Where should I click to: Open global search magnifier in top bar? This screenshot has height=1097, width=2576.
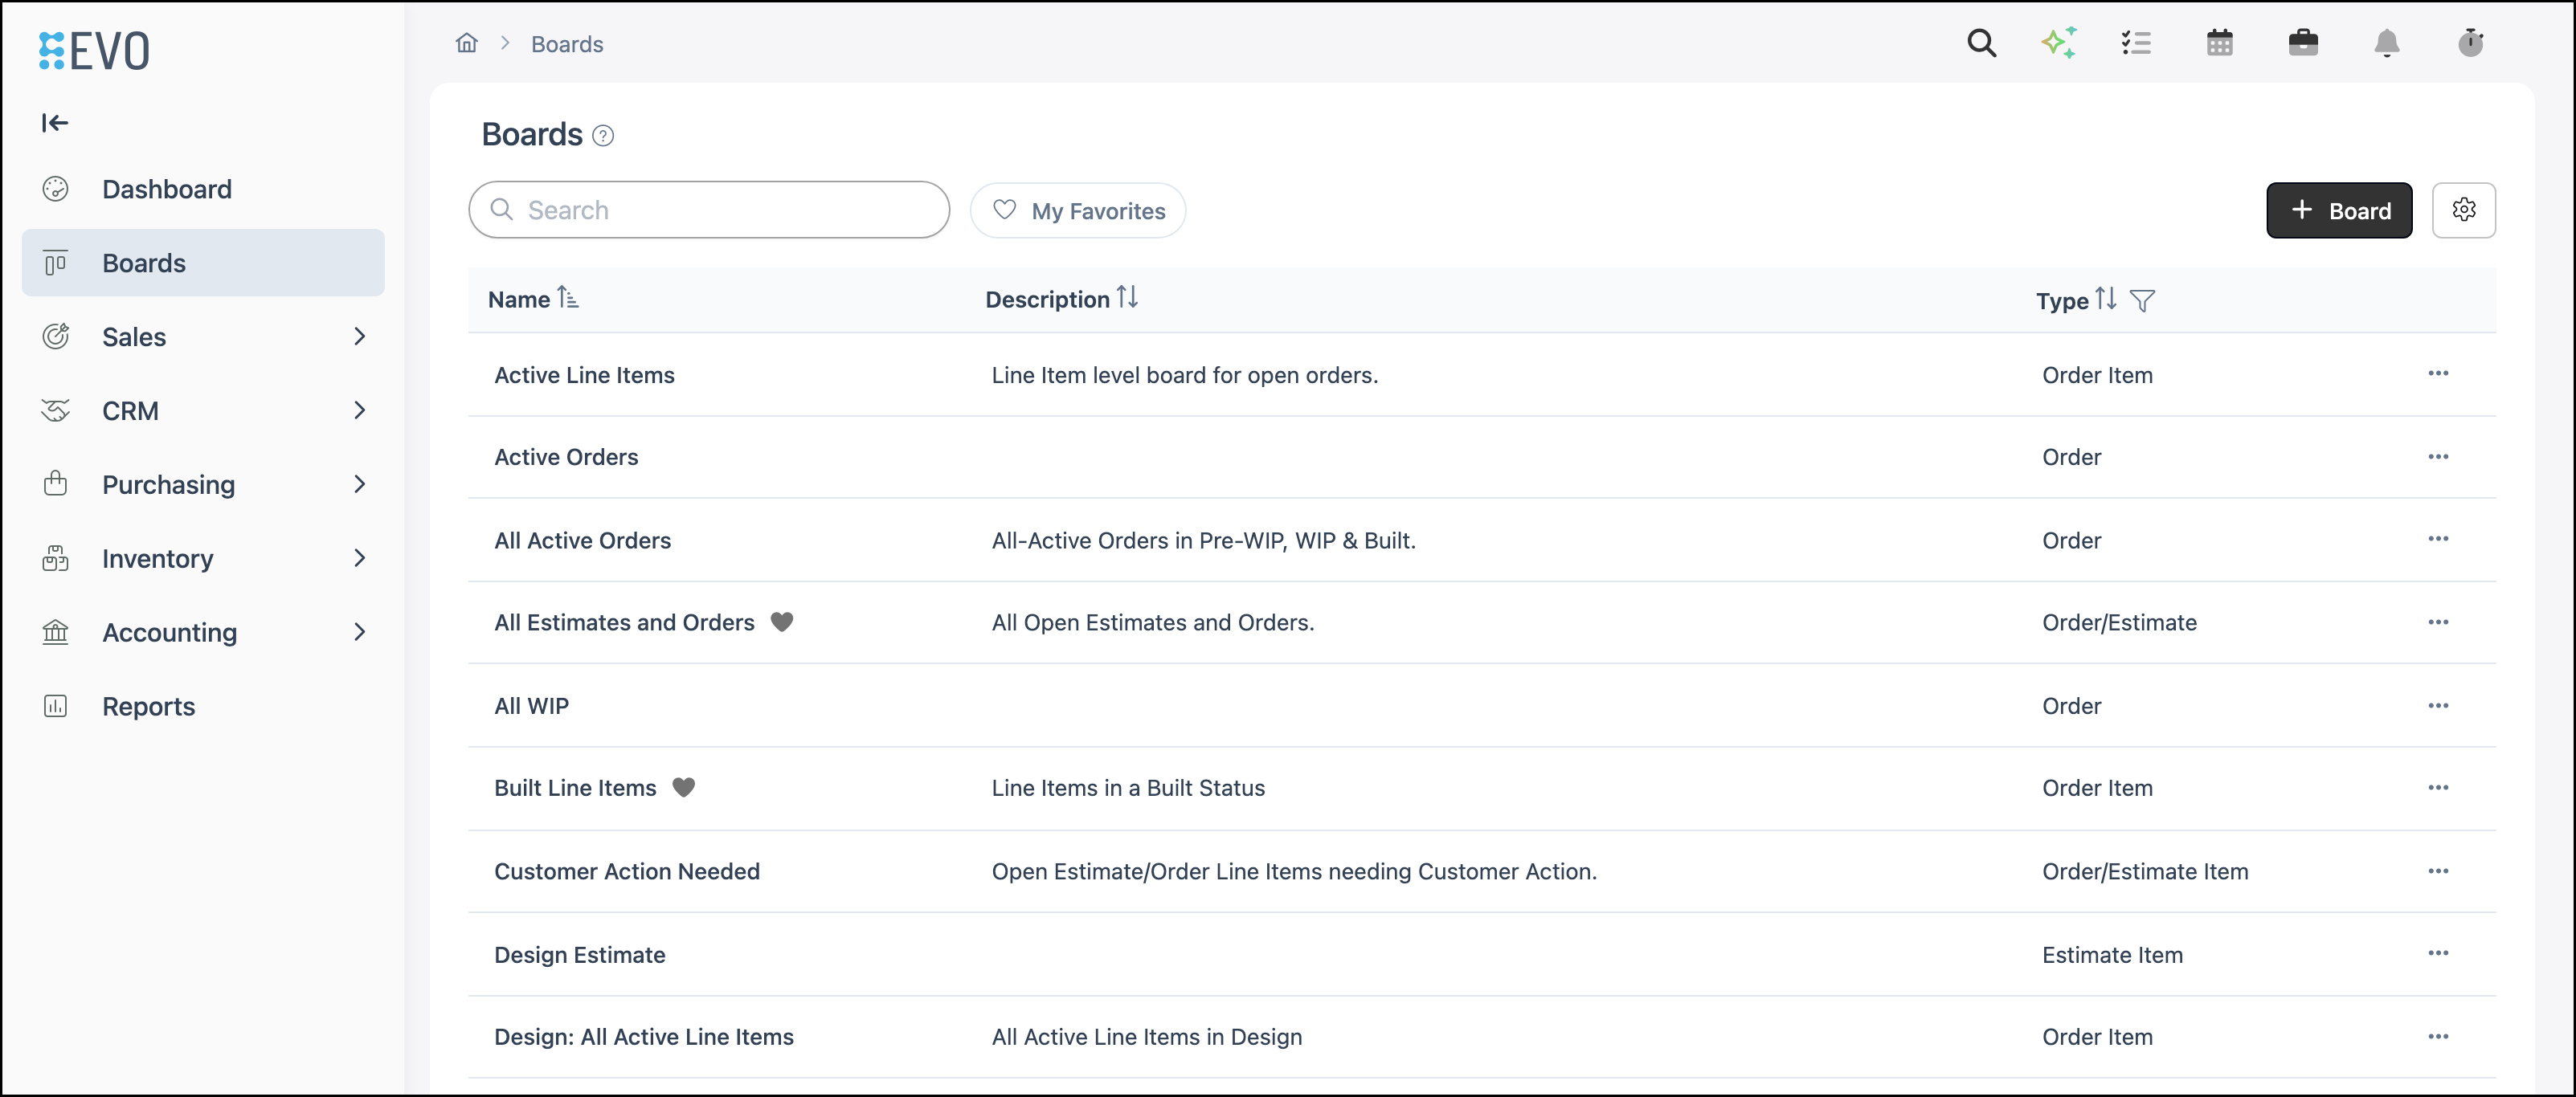tap(1981, 43)
